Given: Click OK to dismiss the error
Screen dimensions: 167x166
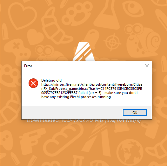Looking at the screenshot, I should 135,112.
